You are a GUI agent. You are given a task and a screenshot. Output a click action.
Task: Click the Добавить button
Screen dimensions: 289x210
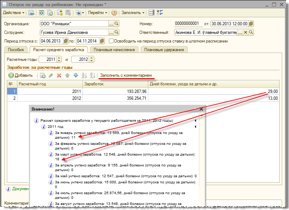(x=21, y=75)
